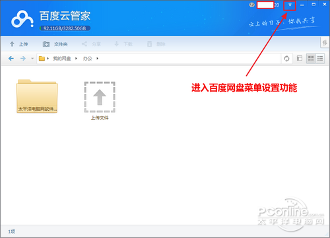Click the 上传 upload toolbar button

pos(18,44)
